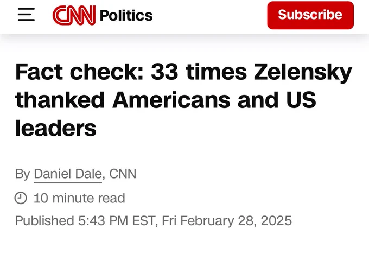Screen dimensions: 369x254
Task: Open author Daniel Dale's profile link
Action: tap(68, 174)
